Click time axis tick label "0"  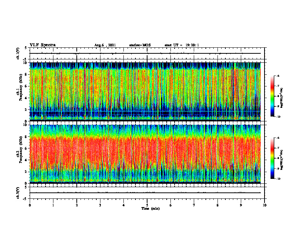30,205
